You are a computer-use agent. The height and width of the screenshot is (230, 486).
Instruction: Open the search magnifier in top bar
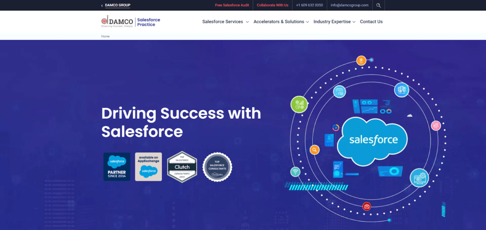point(378,5)
